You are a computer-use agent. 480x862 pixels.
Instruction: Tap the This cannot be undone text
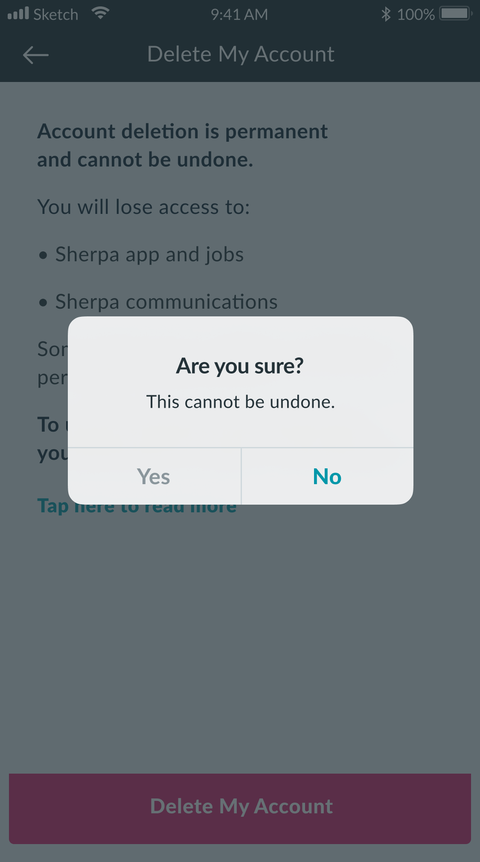click(241, 402)
